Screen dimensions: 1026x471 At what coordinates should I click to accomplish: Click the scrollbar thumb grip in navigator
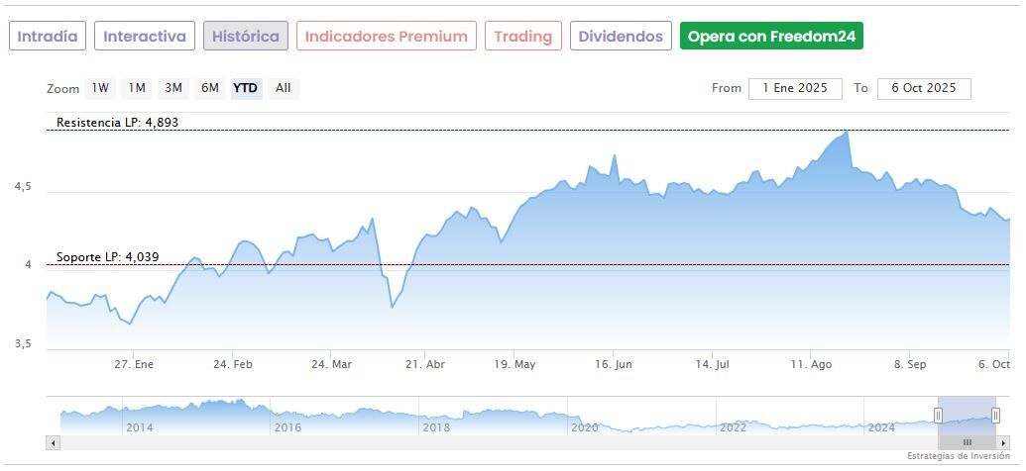[967, 442]
